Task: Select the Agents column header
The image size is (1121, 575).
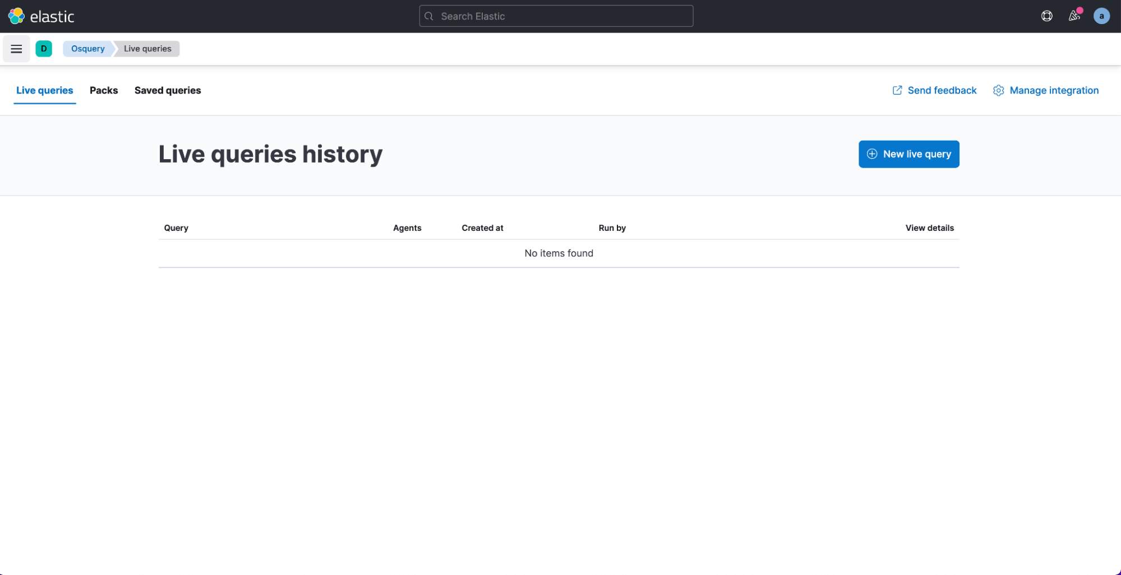Action: 407,228
